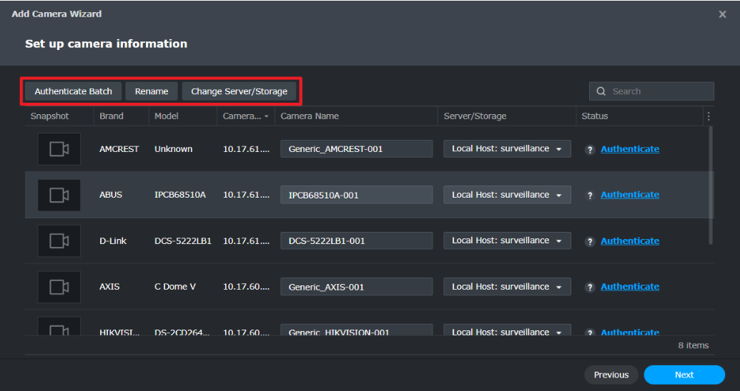Viewport: 740px width, 391px height.
Task: Click the Model column header
Action: click(x=182, y=116)
